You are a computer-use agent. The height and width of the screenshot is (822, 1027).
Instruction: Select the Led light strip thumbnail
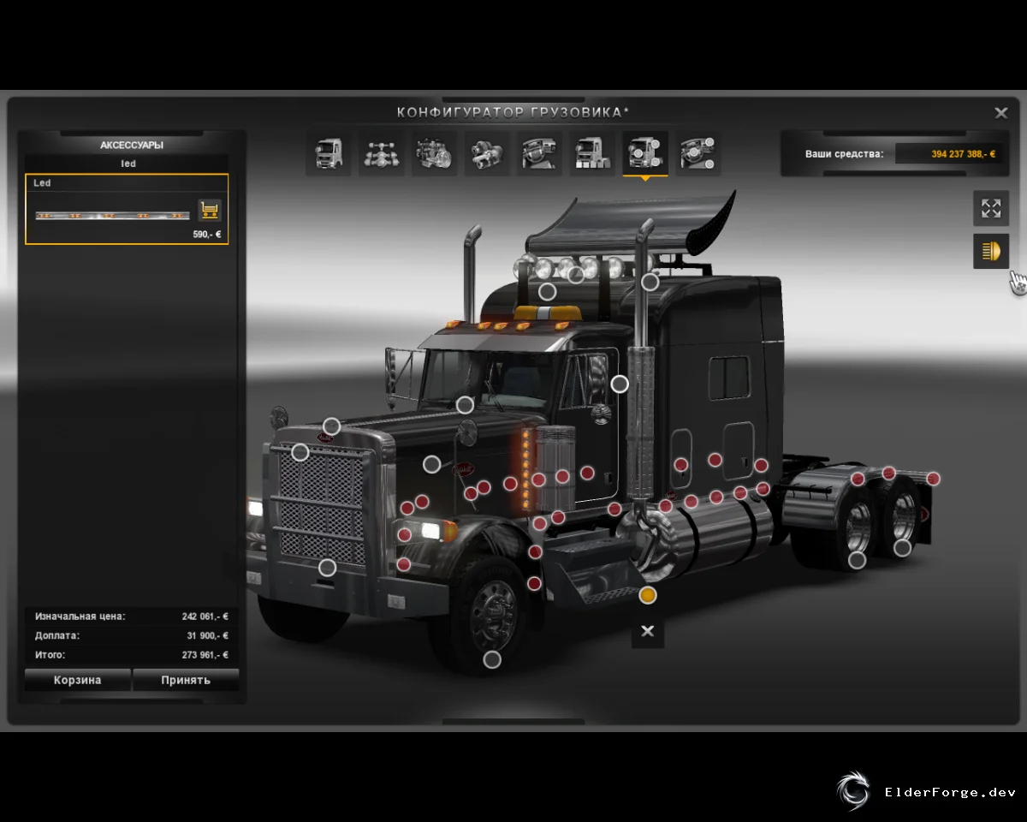coord(112,215)
